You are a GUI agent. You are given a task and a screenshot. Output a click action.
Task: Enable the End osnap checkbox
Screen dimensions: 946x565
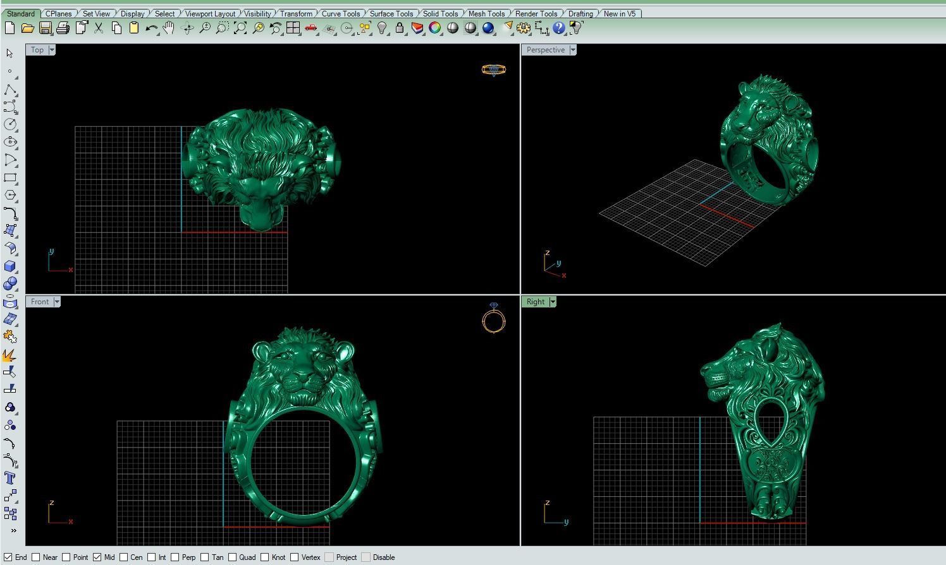tap(8, 557)
